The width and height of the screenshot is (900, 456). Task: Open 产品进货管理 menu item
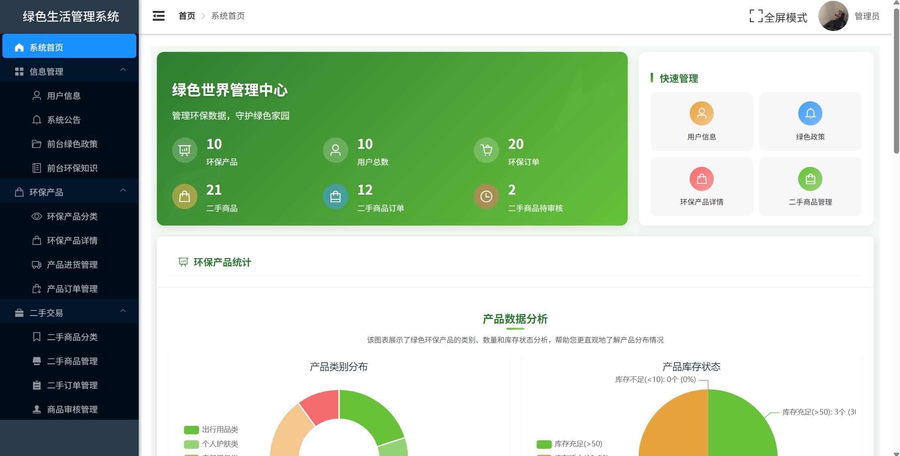(x=72, y=265)
